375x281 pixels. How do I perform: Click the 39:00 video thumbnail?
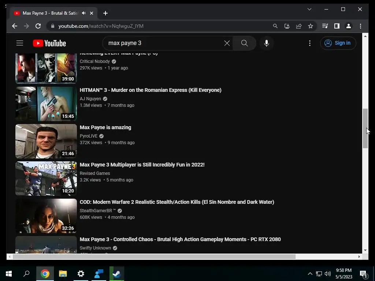(46, 68)
